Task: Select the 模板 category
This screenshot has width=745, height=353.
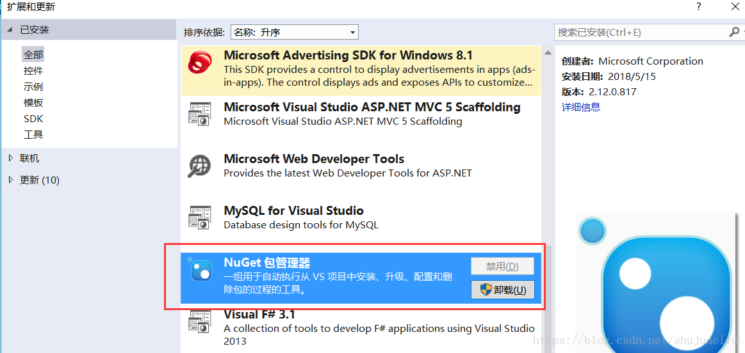Action: tap(33, 103)
